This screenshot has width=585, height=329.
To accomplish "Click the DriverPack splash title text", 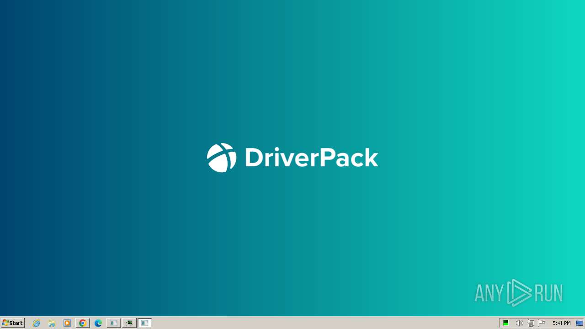I will (312, 158).
